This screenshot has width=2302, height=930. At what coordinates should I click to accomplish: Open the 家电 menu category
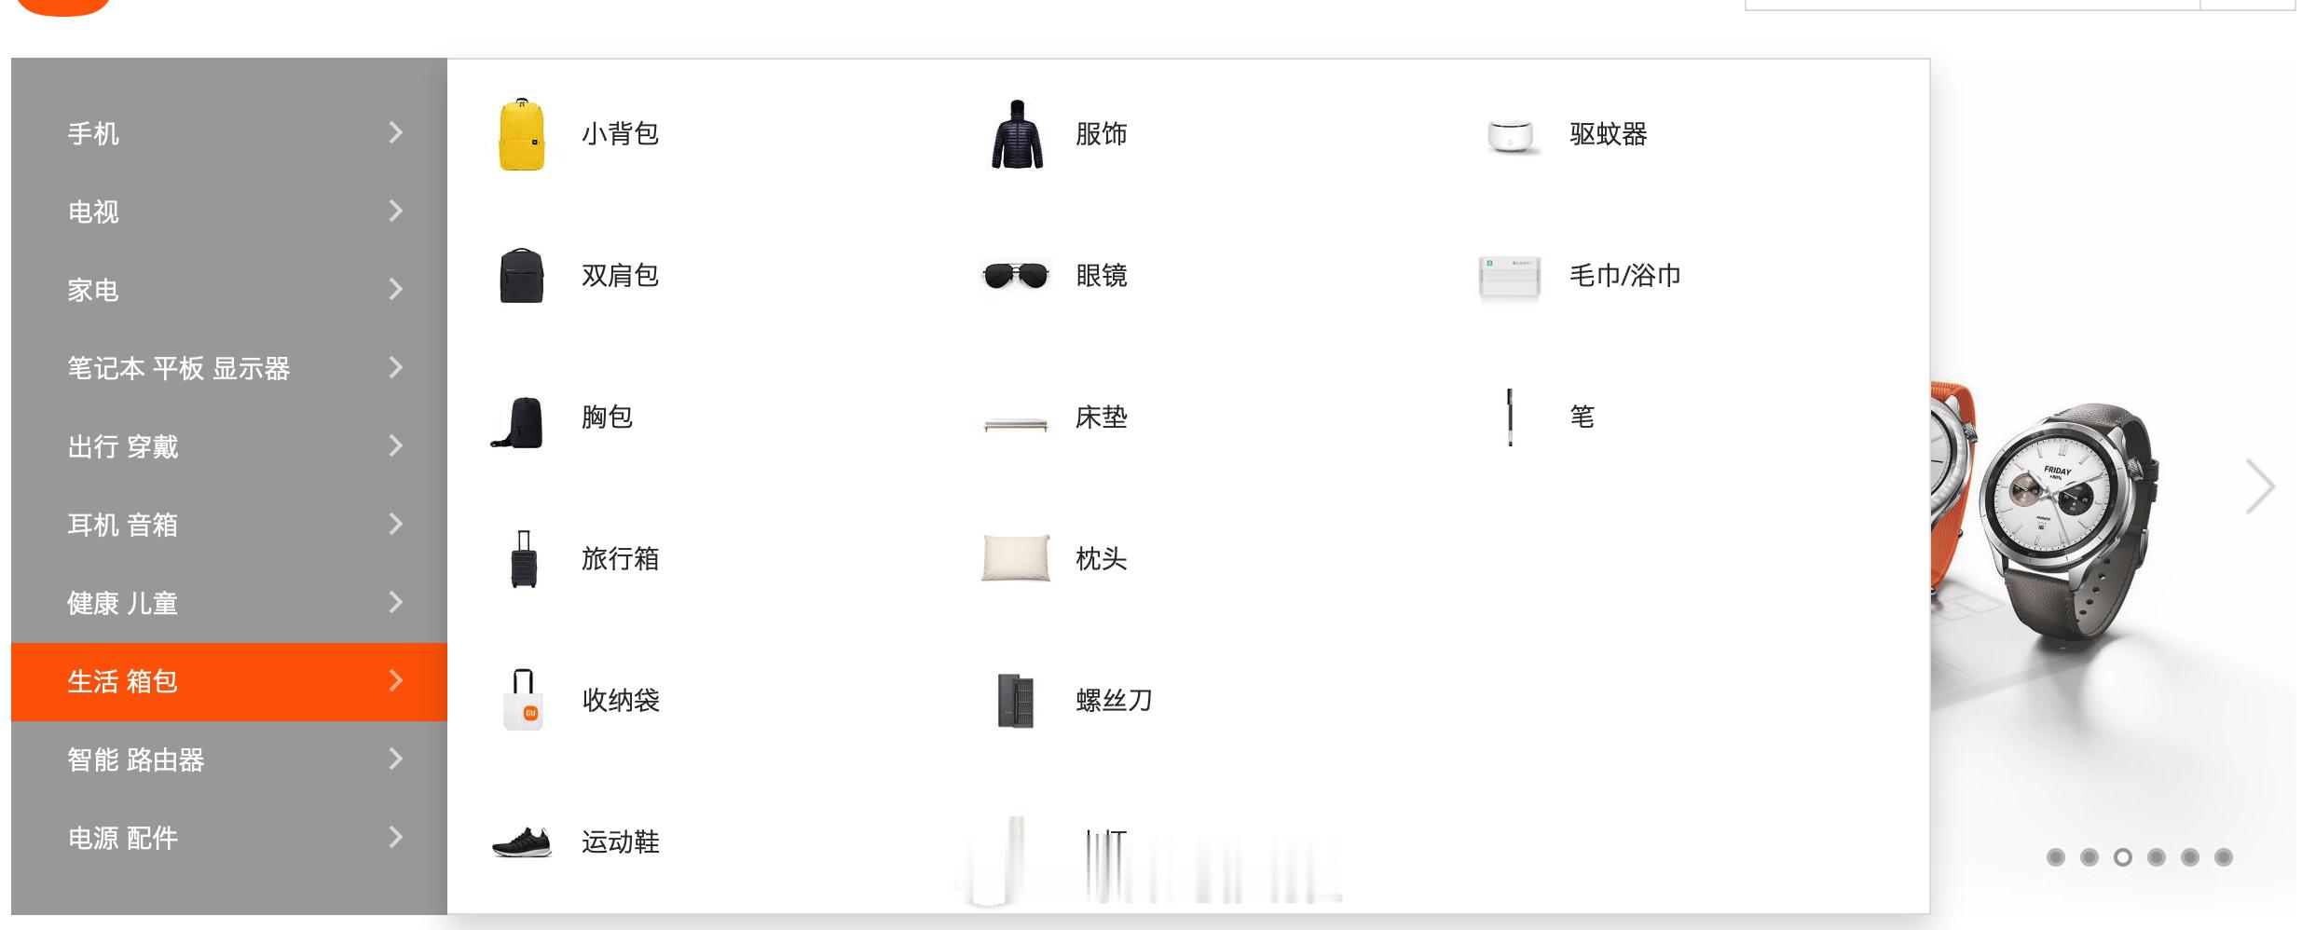pyautogui.click(x=229, y=290)
